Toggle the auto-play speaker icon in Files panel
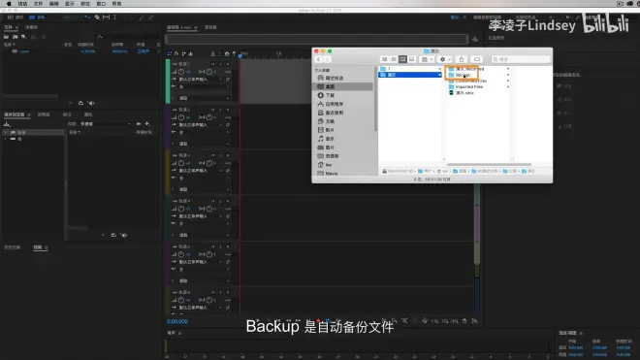 [x=91, y=103]
